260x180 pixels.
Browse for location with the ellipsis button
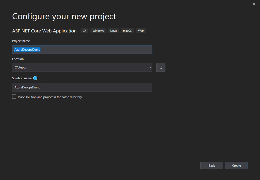coord(161,67)
